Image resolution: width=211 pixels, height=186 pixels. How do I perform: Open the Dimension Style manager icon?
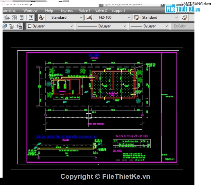[89, 17]
